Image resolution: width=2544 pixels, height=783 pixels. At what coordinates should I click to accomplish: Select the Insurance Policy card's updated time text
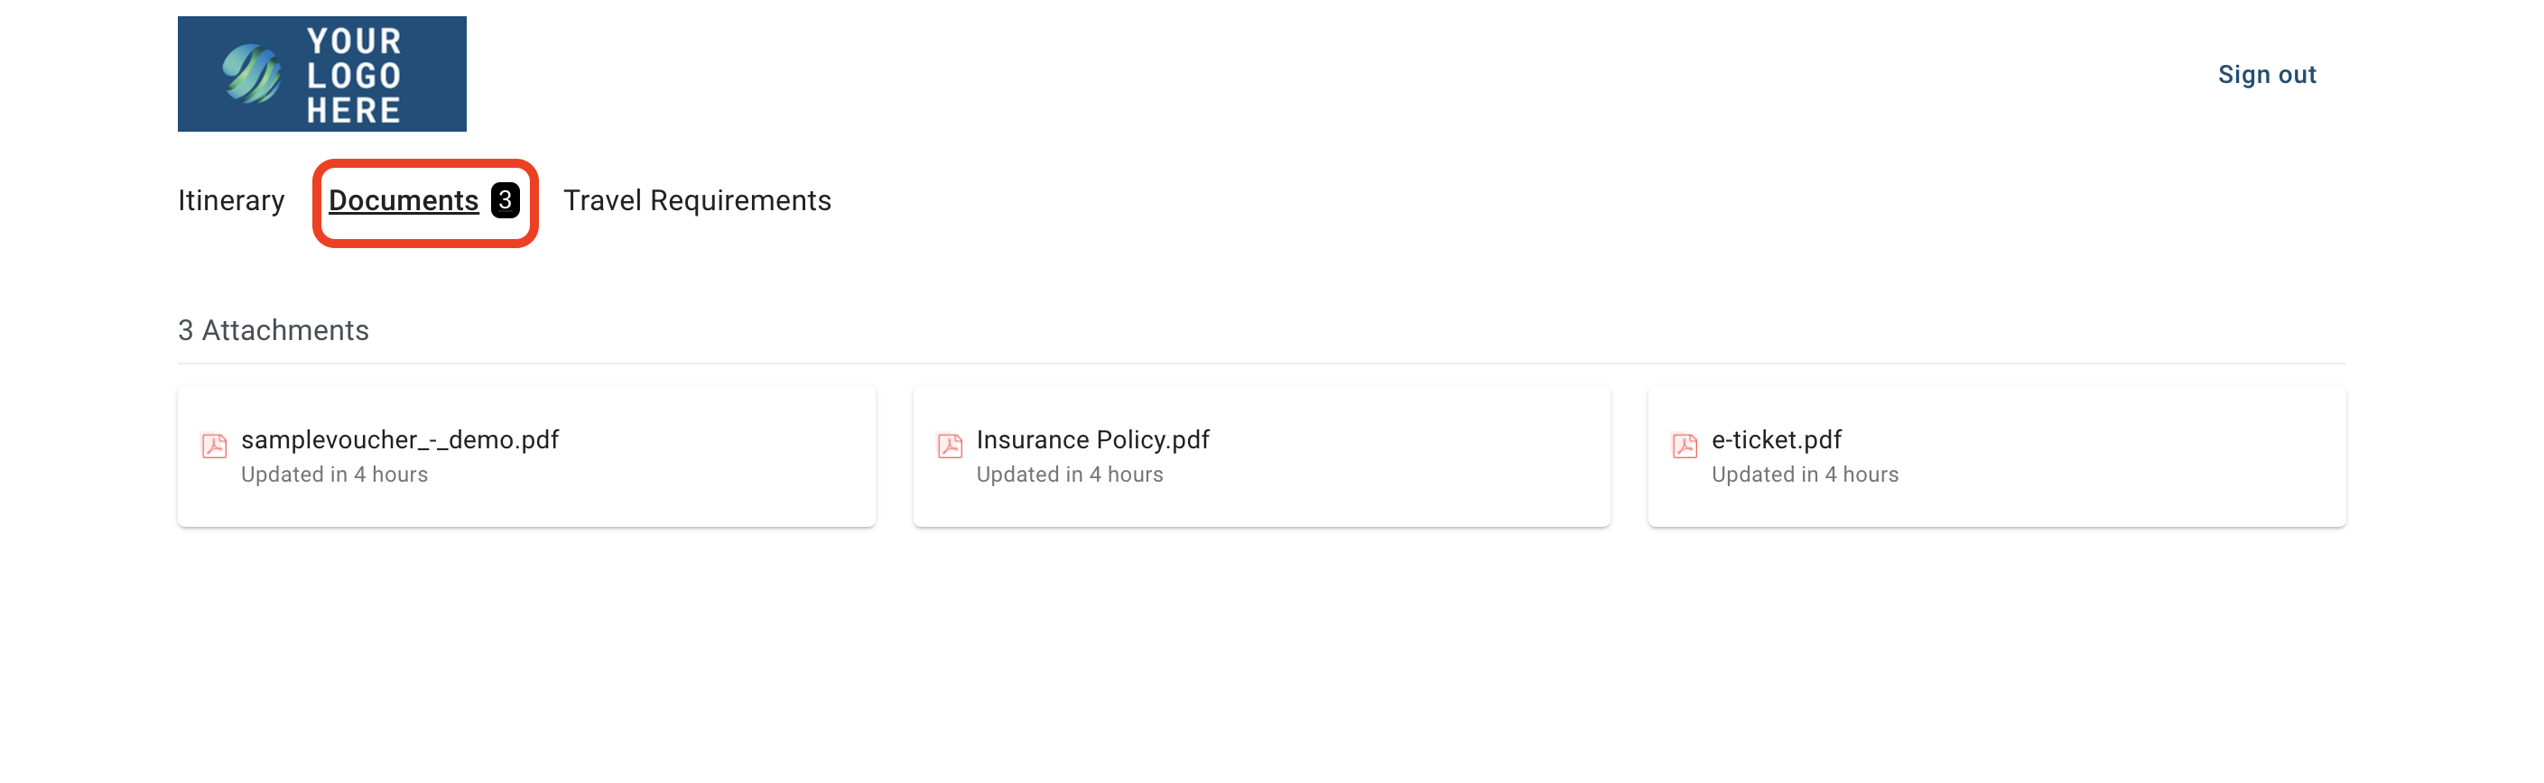tap(1070, 474)
